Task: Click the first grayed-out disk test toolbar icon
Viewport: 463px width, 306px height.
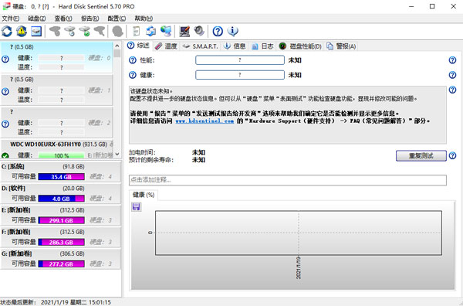Action: (x=55, y=31)
